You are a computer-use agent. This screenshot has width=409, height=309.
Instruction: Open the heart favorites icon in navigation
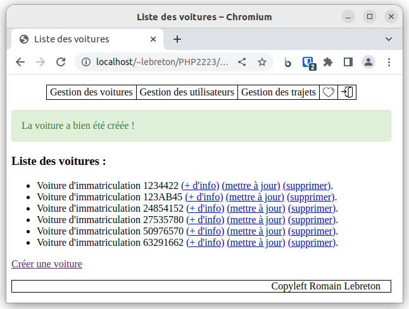pos(329,92)
